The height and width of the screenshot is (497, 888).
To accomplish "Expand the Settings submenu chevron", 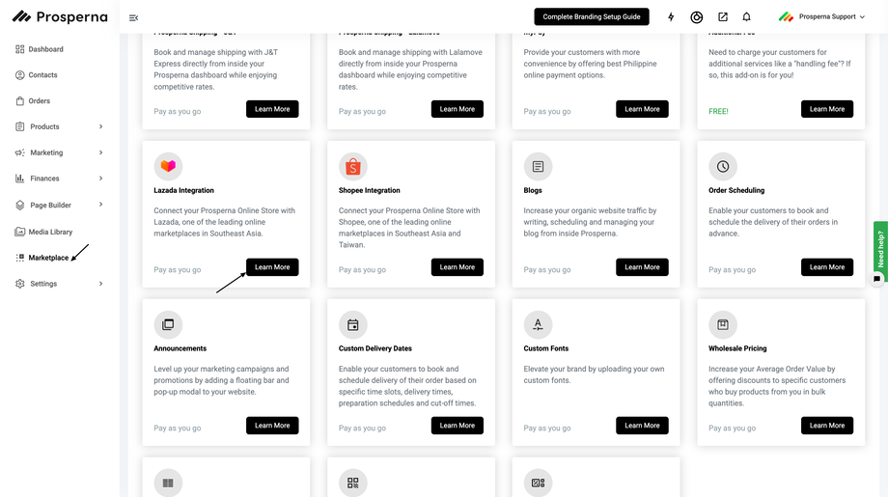I will [x=101, y=284].
